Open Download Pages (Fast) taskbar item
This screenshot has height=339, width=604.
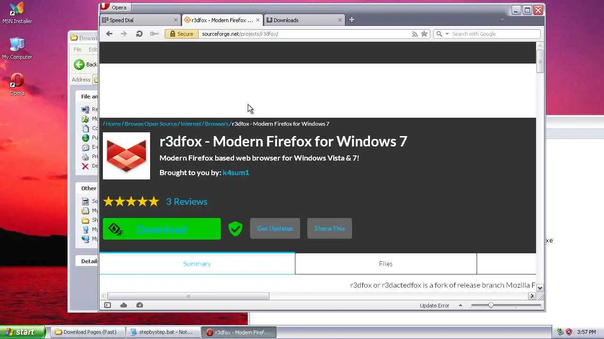pos(87,332)
